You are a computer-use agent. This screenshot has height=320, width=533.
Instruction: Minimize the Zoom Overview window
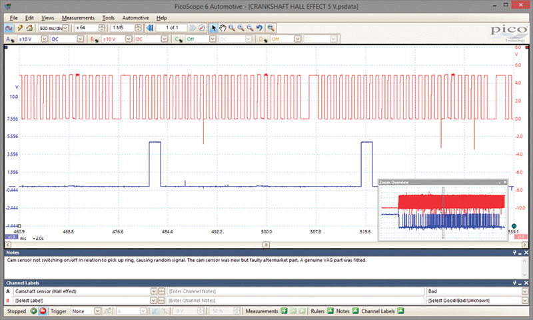(500, 182)
